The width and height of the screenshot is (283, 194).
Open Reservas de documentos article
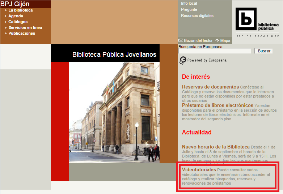(210, 87)
